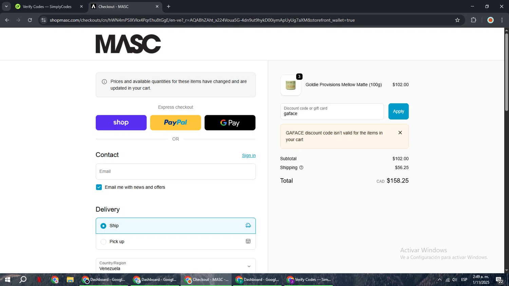
Task: Click the shipping help question icon
Action: click(x=301, y=167)
